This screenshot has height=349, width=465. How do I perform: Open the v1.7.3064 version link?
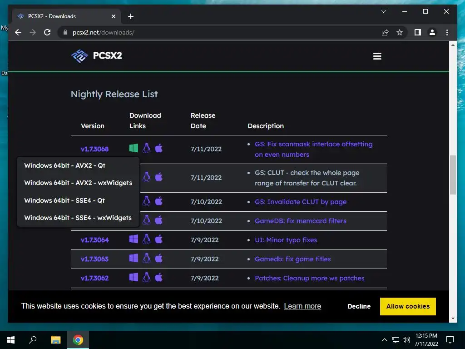[94, 240]
